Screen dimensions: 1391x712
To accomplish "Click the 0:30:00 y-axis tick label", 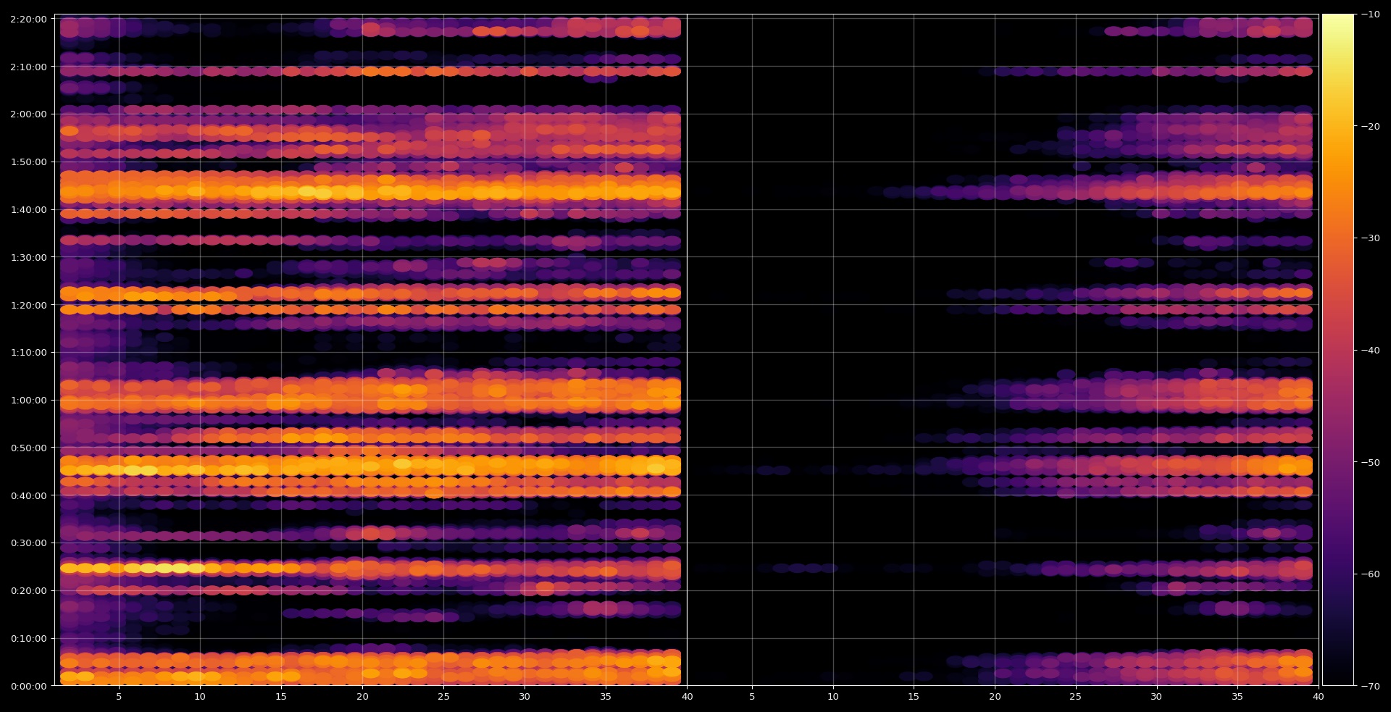I will (x=29, y=543).
